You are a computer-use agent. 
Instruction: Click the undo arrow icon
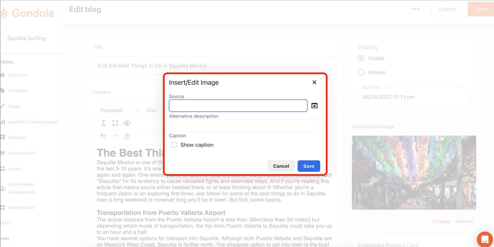coord(103,136)
